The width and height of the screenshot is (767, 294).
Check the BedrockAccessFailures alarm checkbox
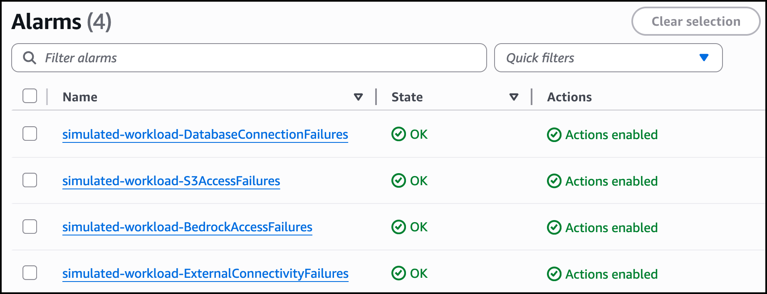click(30, 227)
